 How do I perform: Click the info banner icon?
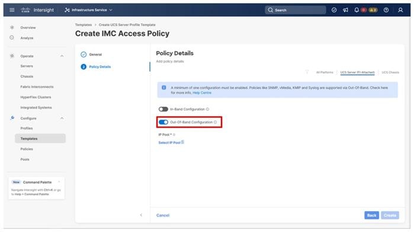[x=163, y=87]
